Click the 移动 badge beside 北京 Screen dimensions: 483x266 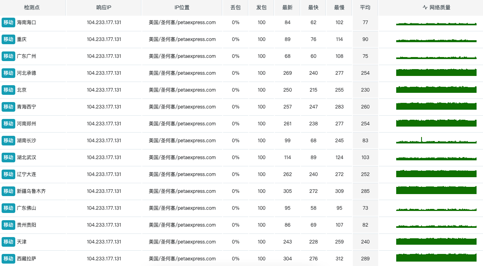click(x=8, y=90)
